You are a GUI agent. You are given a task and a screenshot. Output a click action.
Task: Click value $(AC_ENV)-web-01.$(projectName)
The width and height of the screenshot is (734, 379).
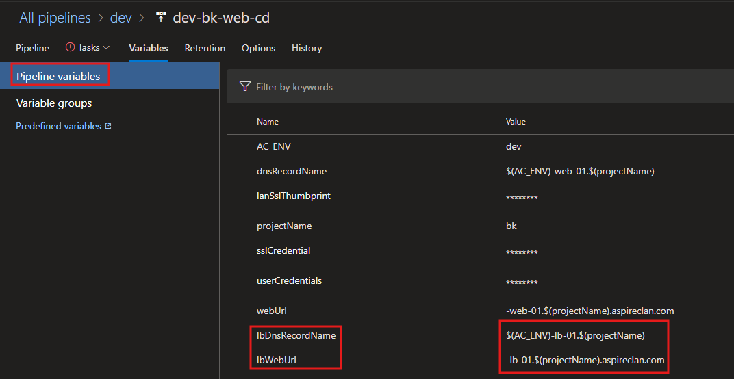[580, 171]
